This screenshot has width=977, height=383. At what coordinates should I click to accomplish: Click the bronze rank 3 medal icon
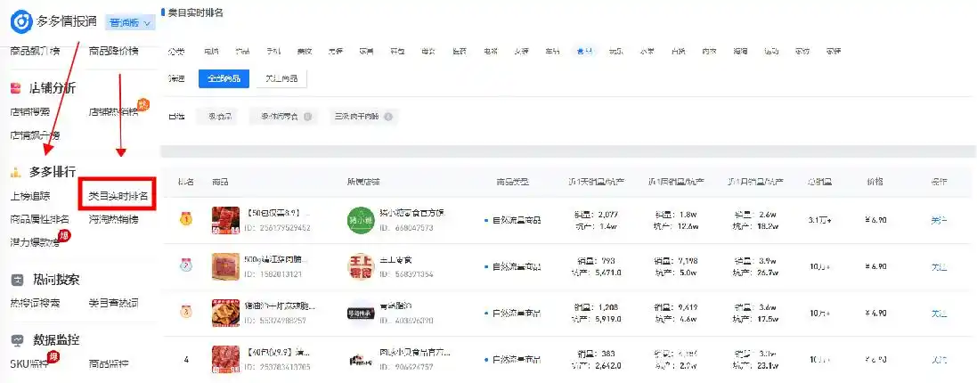[x=185, y=313]
